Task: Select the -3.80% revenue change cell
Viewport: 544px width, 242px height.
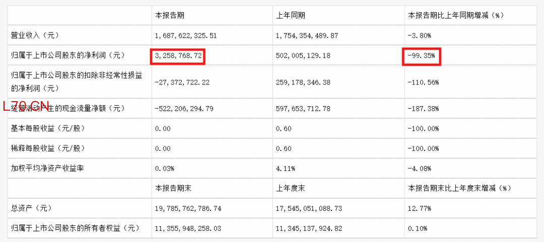Action: [419, 35]
